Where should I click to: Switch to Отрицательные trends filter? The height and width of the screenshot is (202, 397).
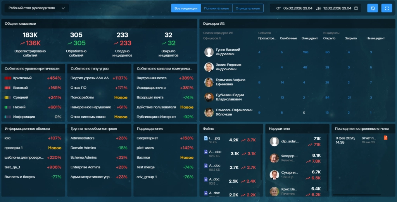tap(248, 8)
